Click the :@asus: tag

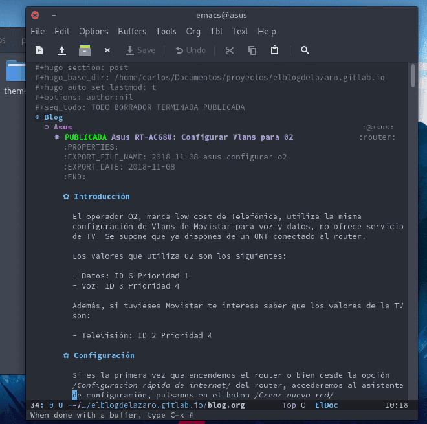pyautogui.click(x=378, y=127)
